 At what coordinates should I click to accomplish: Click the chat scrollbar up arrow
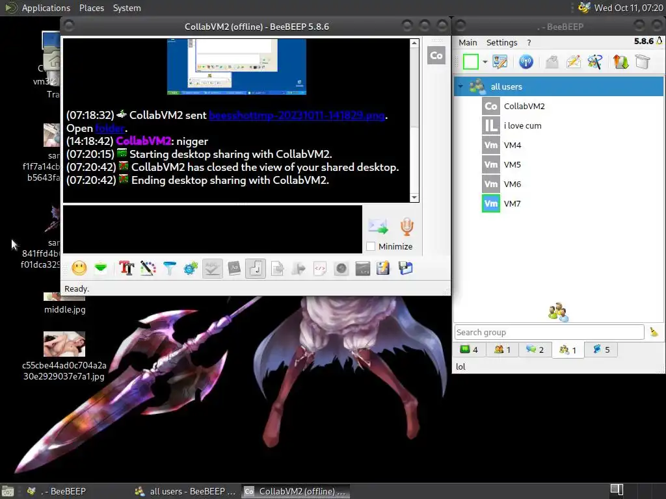[414, 43]
